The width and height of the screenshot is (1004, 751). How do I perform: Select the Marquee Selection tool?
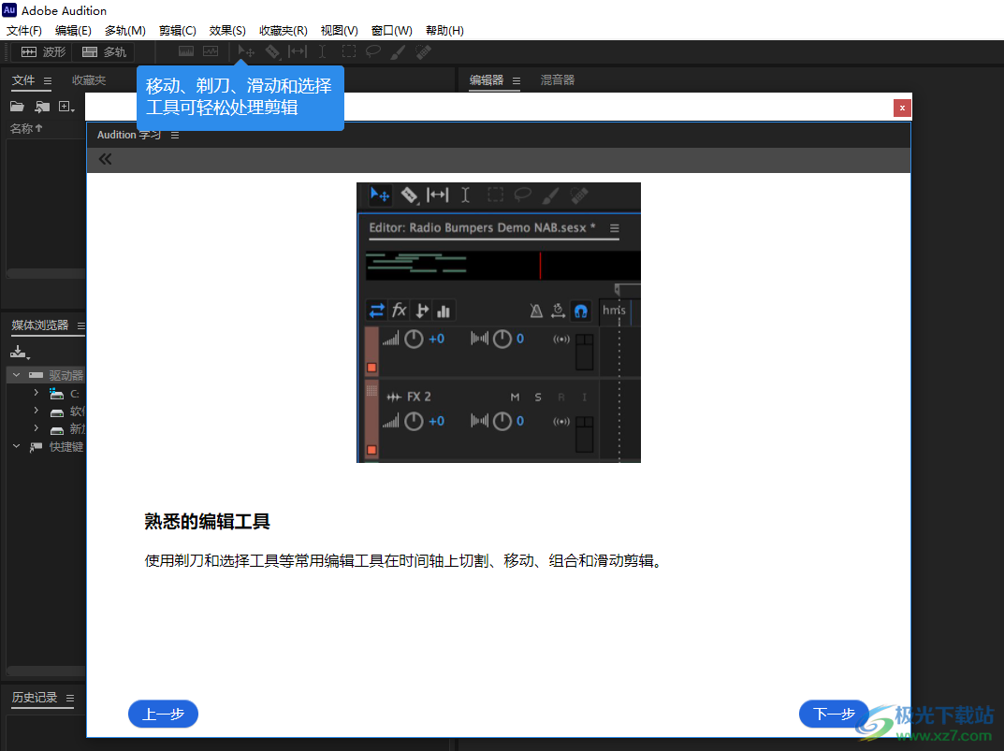(348, 51)
